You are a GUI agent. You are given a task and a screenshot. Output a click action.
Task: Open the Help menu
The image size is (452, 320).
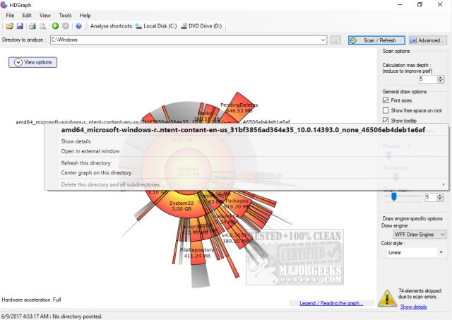(x=85, y=16)
